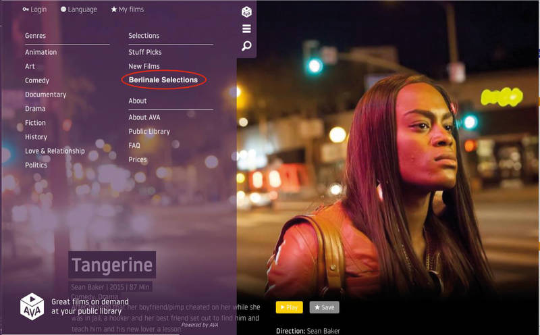This screenshot has height=335, width=540.
Task: Open the Prices page
Action: pos(138,160)
